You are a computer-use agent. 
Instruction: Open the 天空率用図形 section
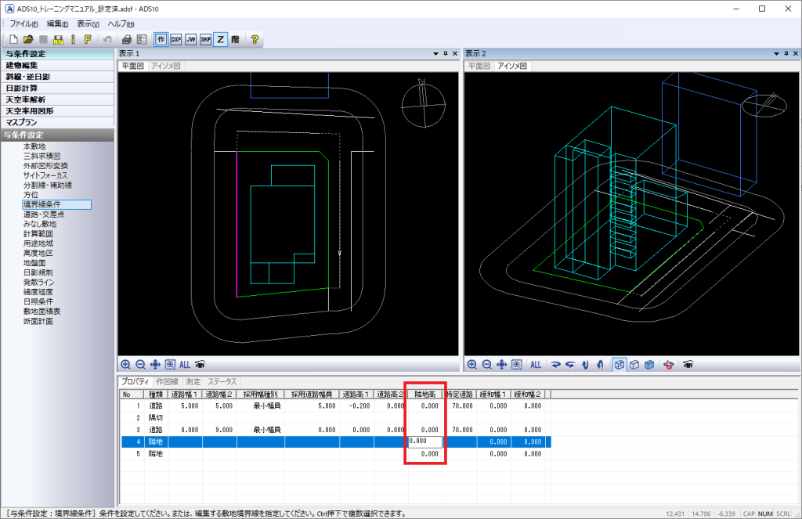coord(57,111)
